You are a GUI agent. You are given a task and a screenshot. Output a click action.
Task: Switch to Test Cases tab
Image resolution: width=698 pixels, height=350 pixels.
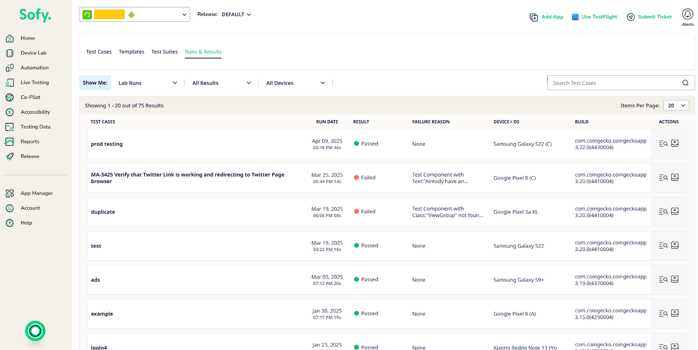click(x=99, y=52)
